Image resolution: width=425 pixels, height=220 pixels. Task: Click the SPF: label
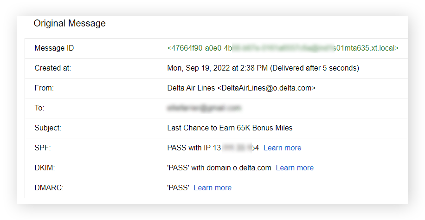point(43,148)
